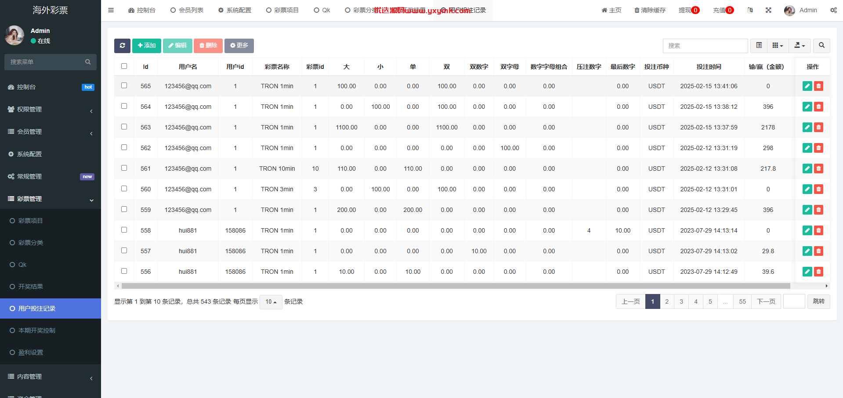The height and width of the screenshot is (398, 843).
Task: Click the refresh table icon button
Action: [x=122, y=46]
